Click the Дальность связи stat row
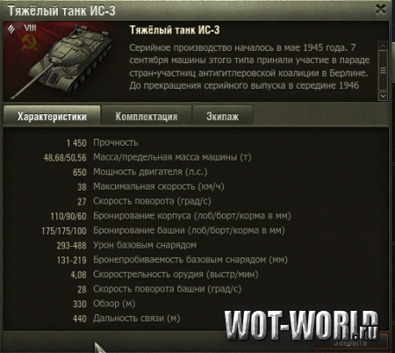The height and width of the screenshot is (353, 395). tap(126, 319)
